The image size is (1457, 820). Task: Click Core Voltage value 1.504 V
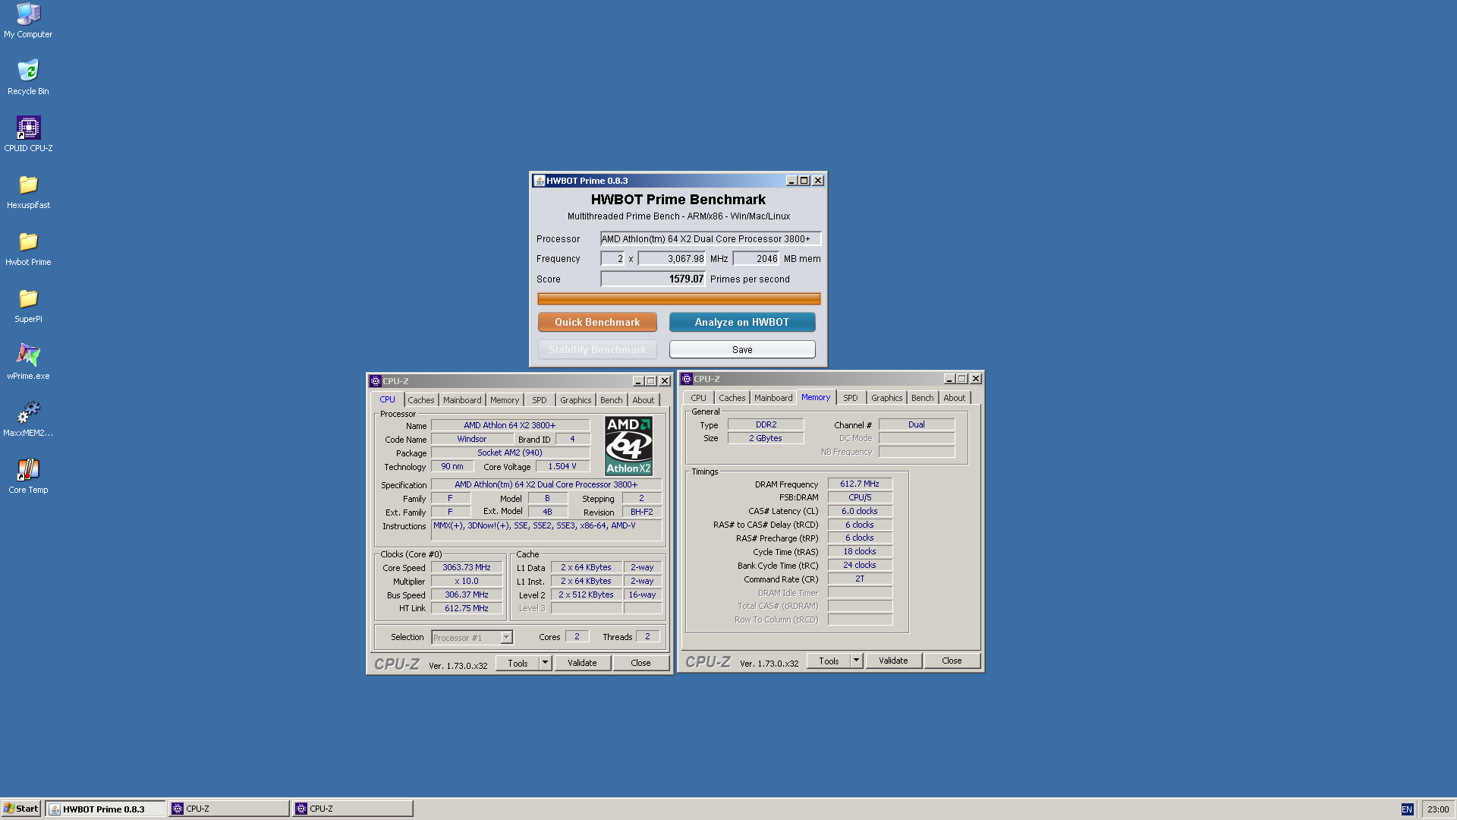tap(562, 466)
